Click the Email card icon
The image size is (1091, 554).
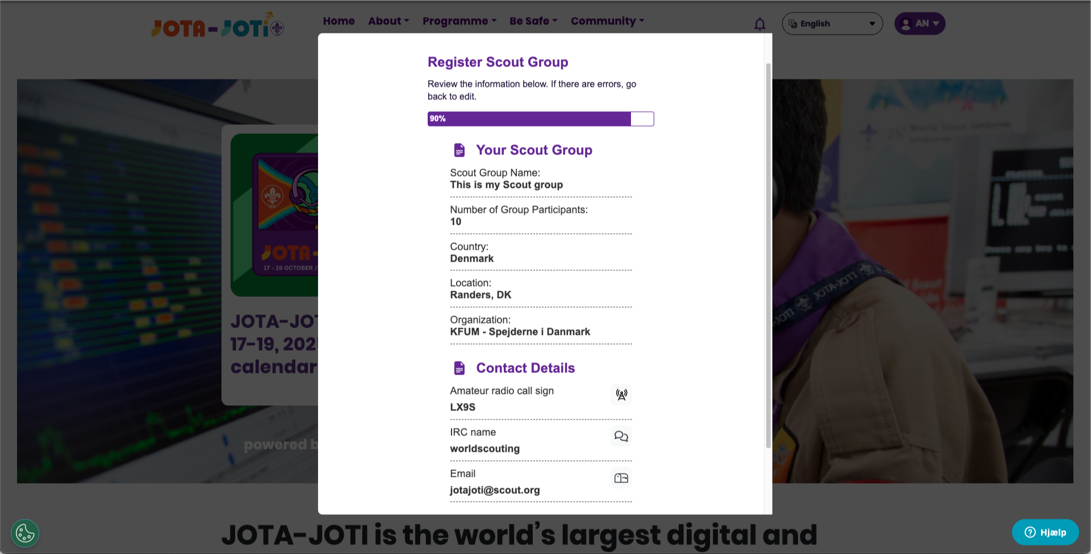pyautogui.click(x=621, y=478)
